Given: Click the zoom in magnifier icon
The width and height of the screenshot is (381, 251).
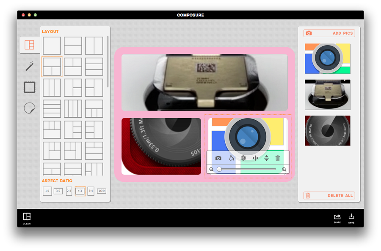Looking at the screenshot, I should [284, 170].
